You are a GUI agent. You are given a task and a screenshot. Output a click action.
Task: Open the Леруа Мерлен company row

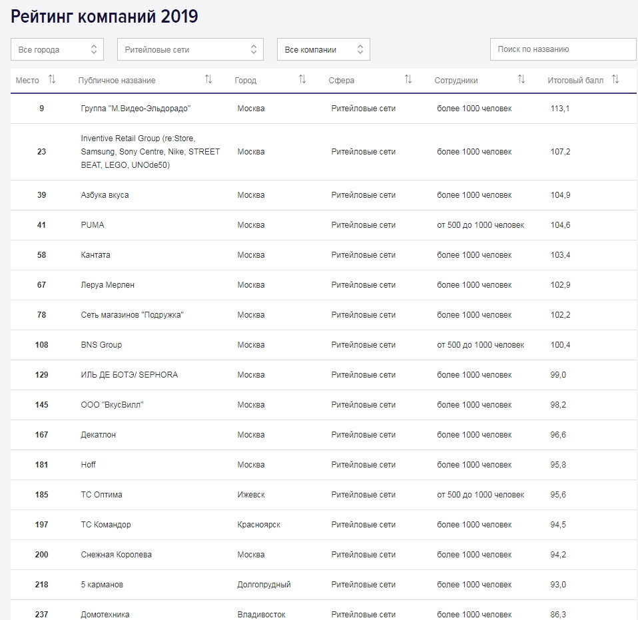coord(107,285)
